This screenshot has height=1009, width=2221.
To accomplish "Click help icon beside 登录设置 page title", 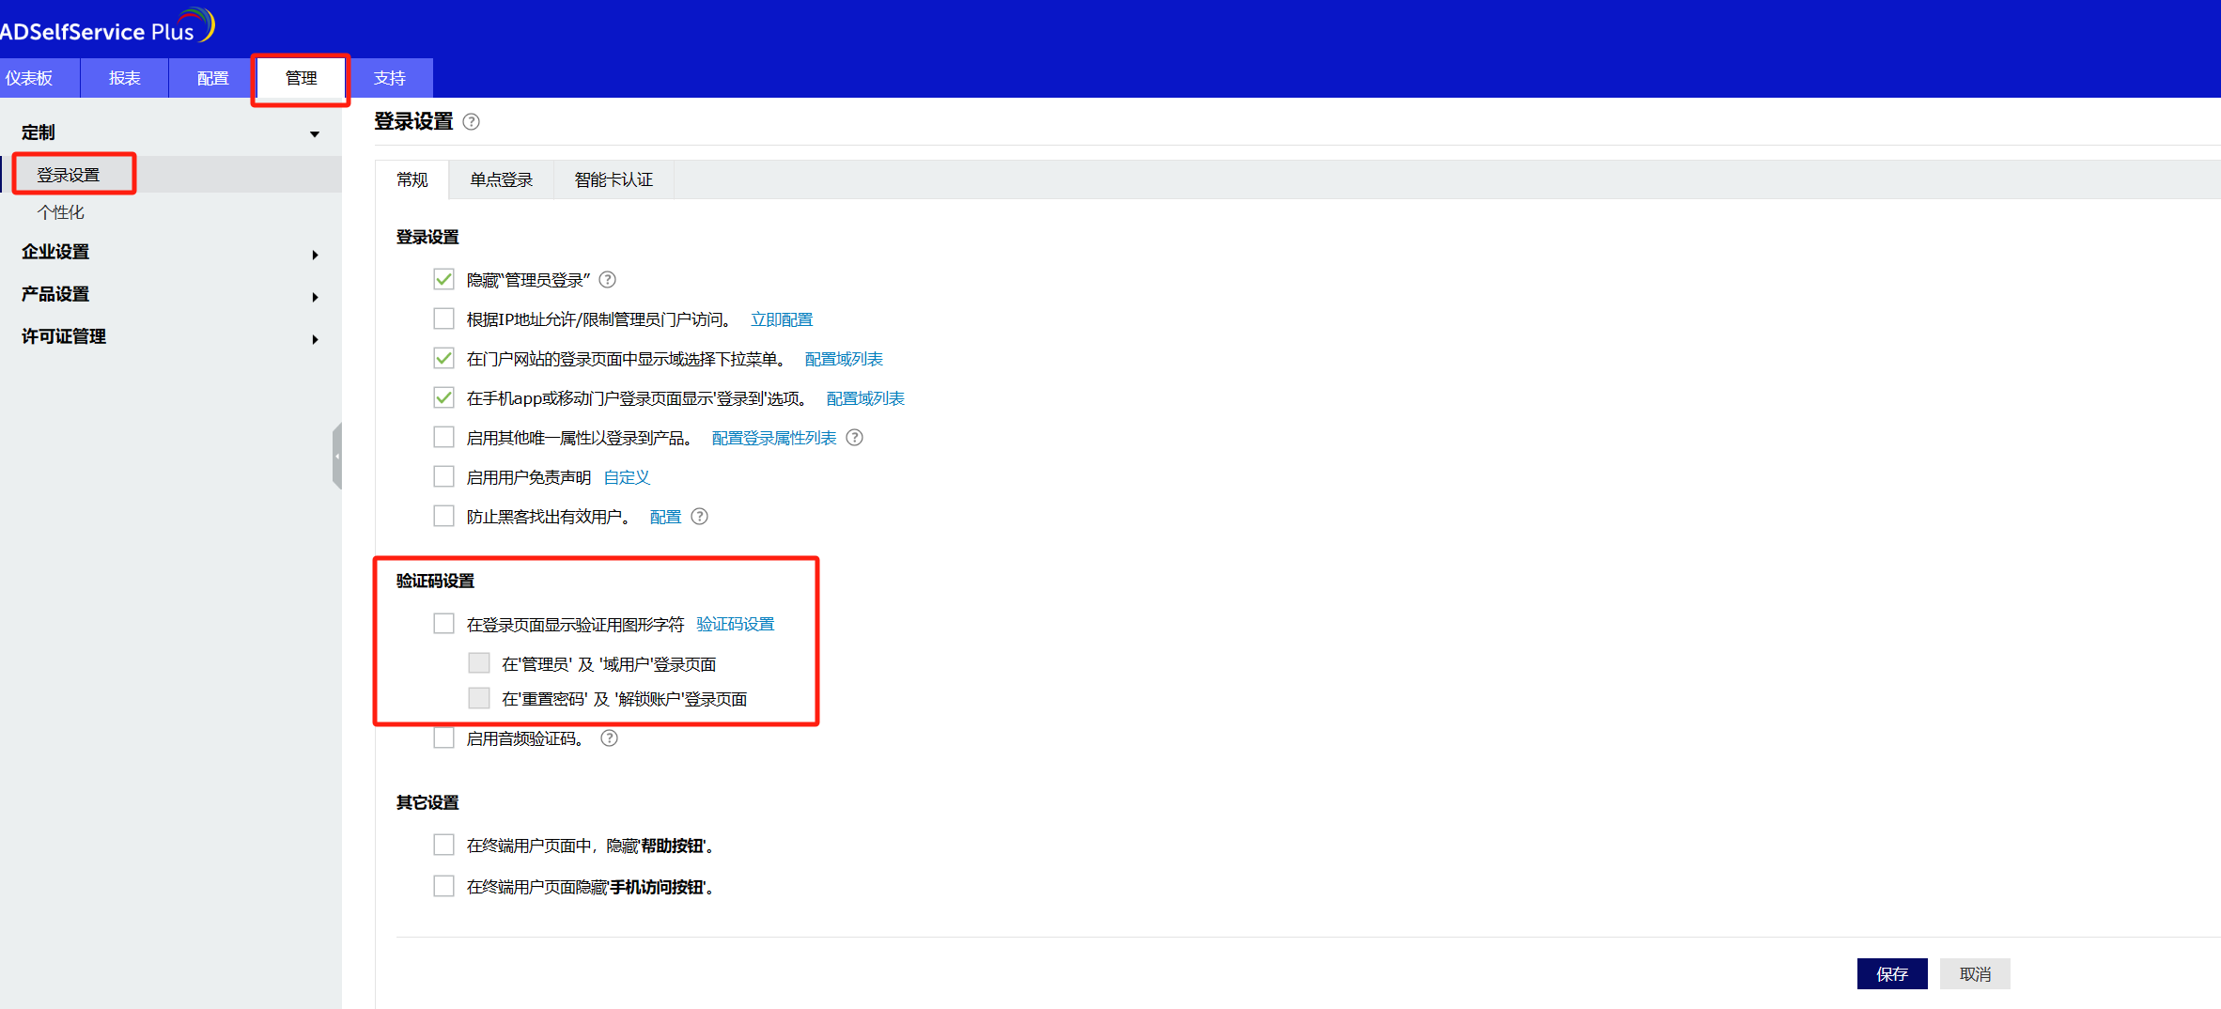I will [472, 122].
